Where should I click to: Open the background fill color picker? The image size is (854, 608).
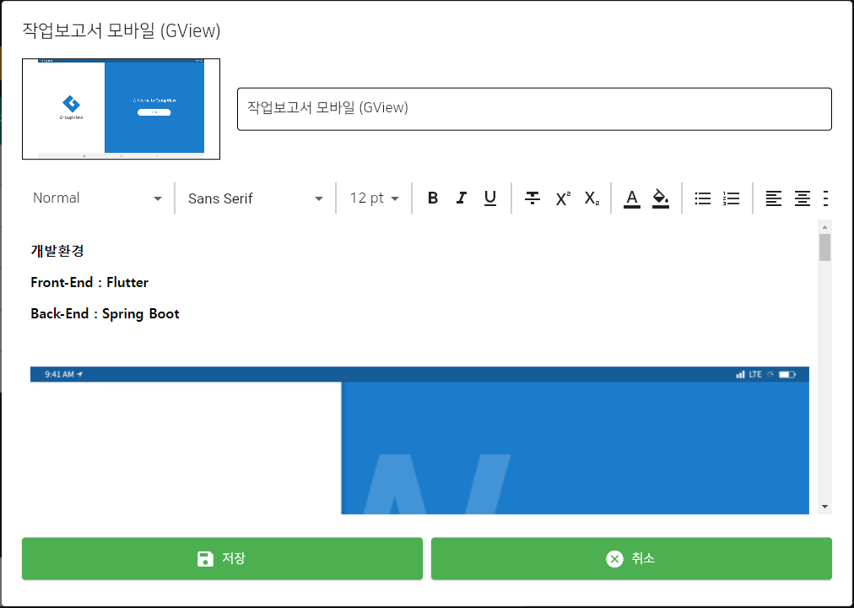click(x=661, y=198)
